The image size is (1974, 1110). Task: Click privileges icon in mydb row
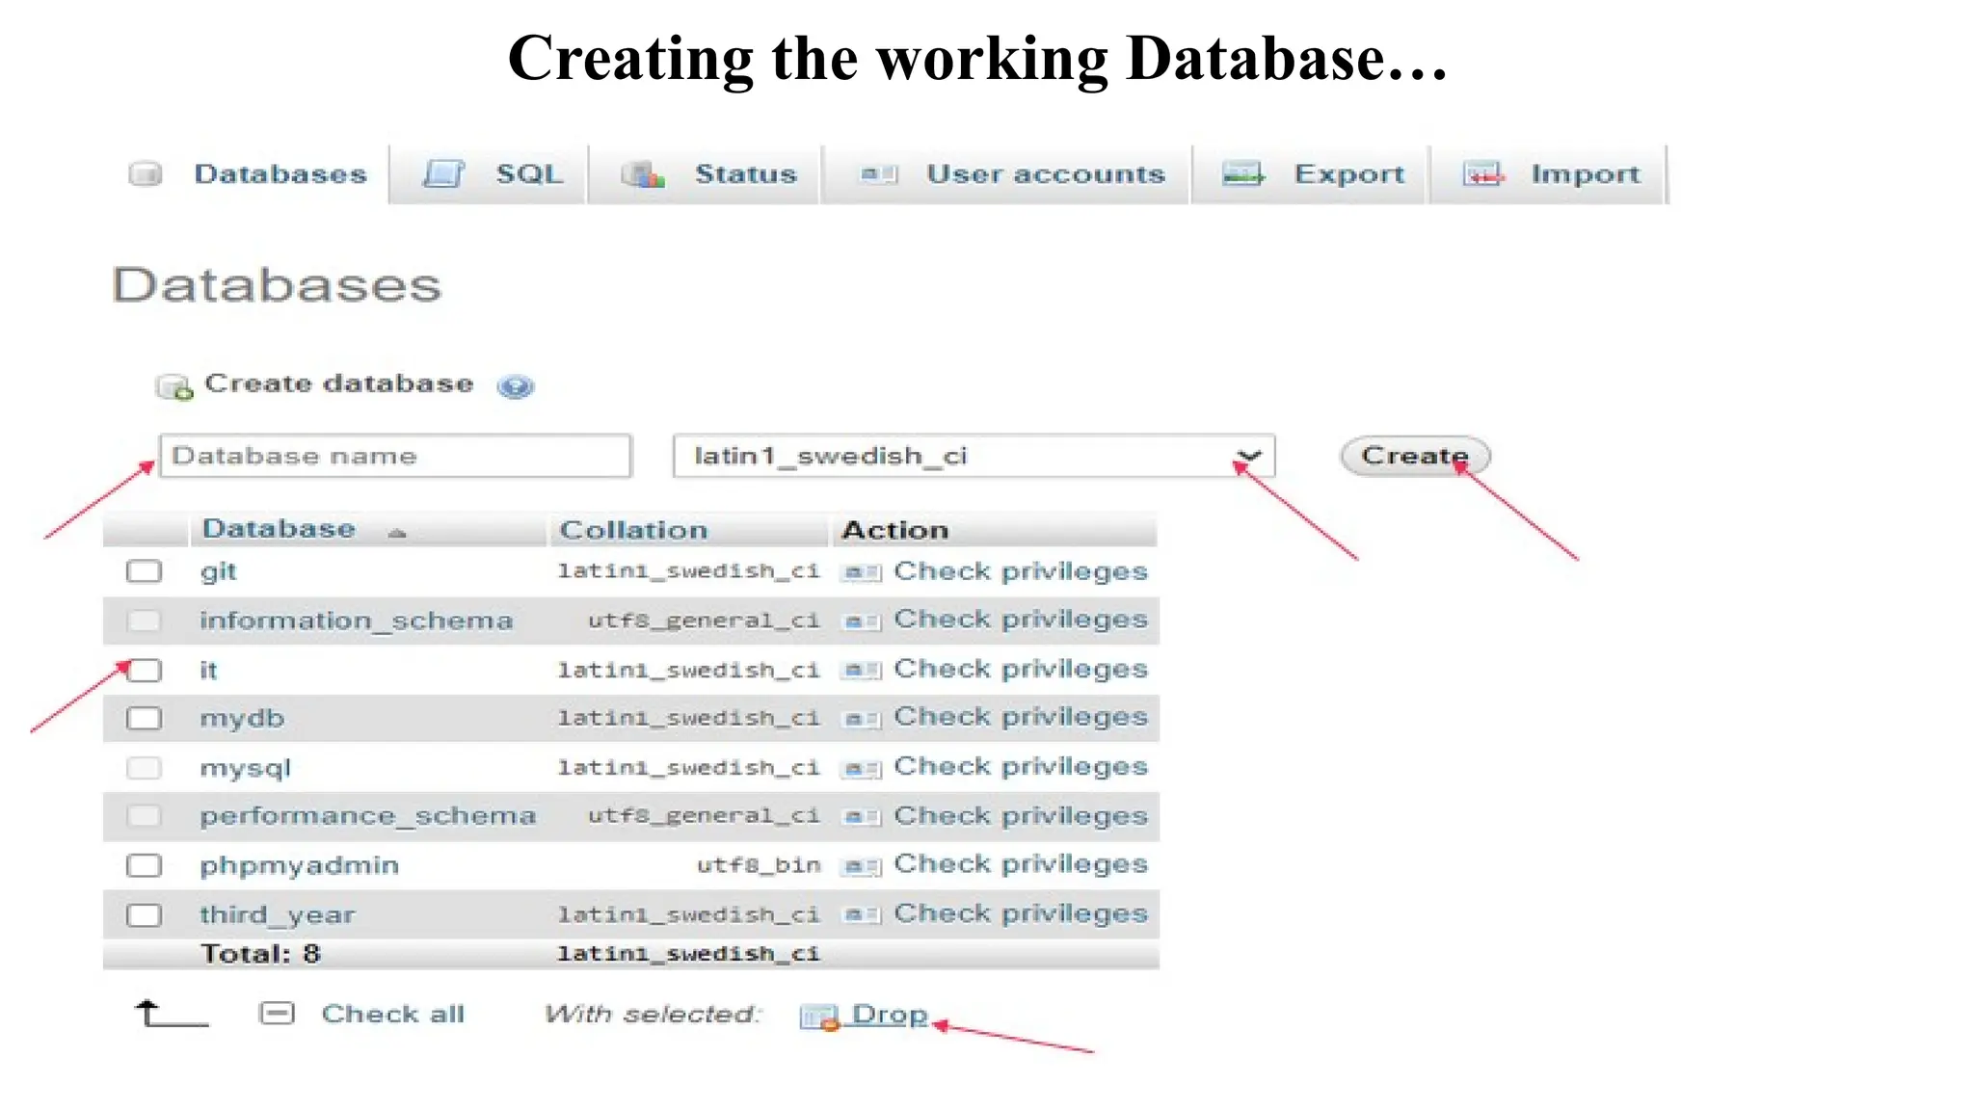861,719
